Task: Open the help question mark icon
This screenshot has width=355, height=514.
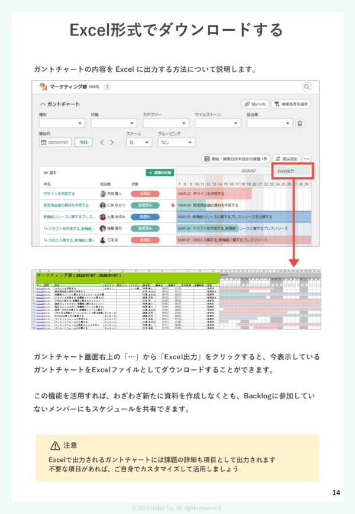Action: 107,87
